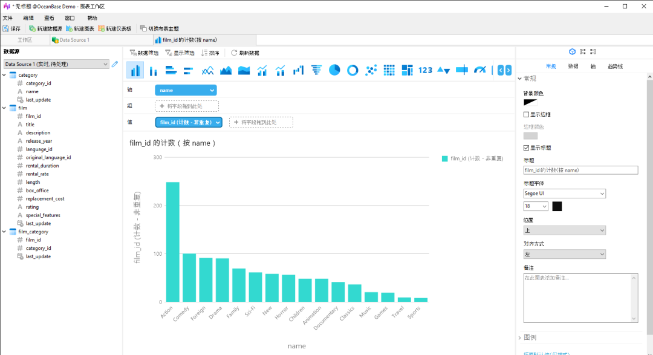This screenshot has height=355, width=653.
Task: Select the funnel chart type icon
Action: (x=316, y=70)
